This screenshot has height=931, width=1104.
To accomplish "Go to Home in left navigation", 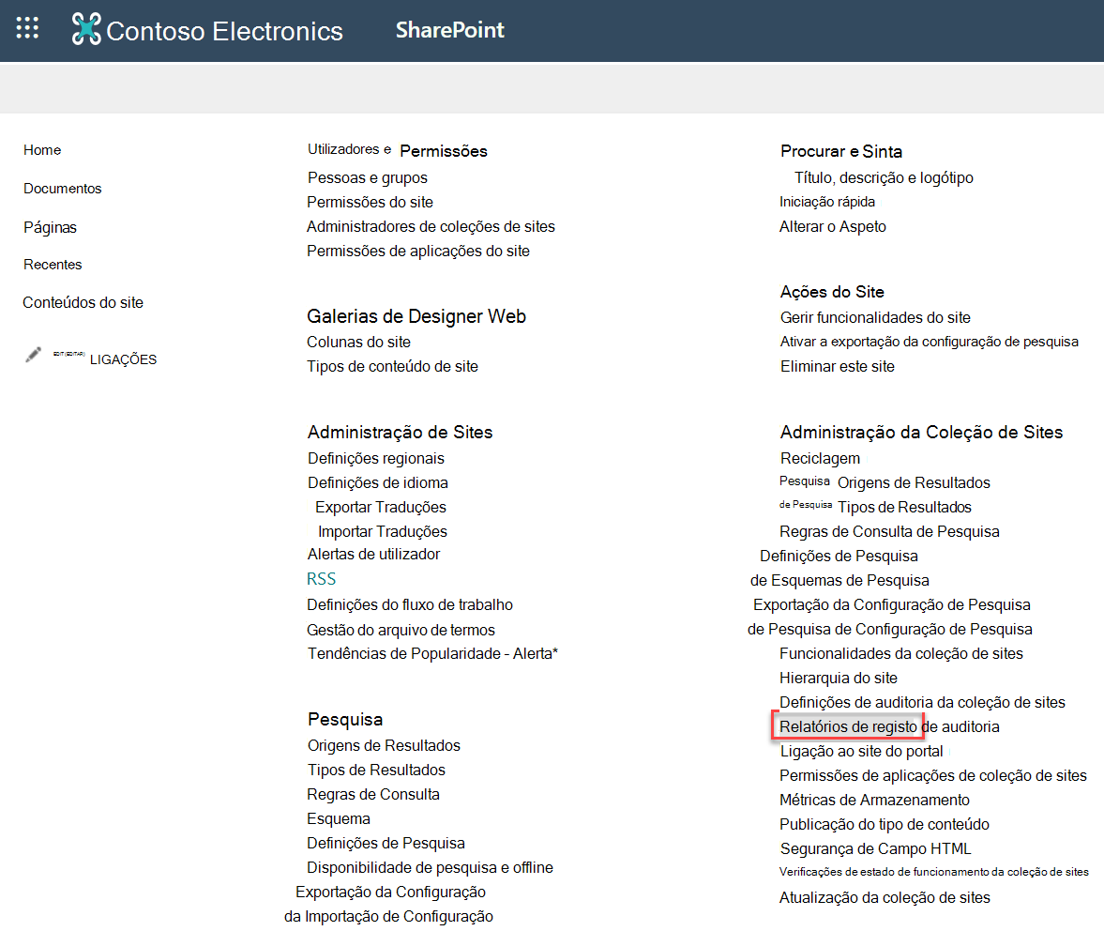I will 42,150.
